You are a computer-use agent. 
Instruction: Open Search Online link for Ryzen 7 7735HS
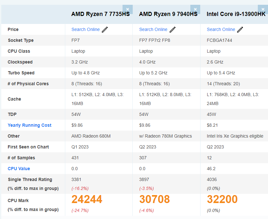pos(85,29)
